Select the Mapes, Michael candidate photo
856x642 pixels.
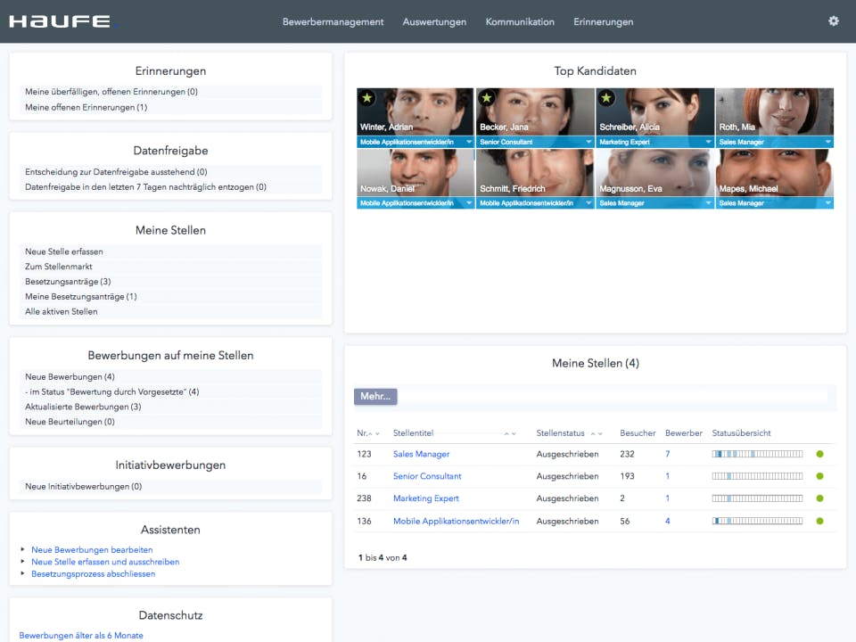(774, 172)
